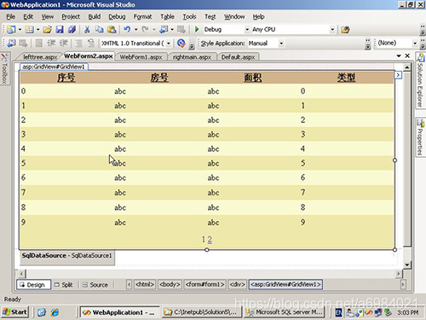
Task: Open the Format menu
Action: pos(142,17)
